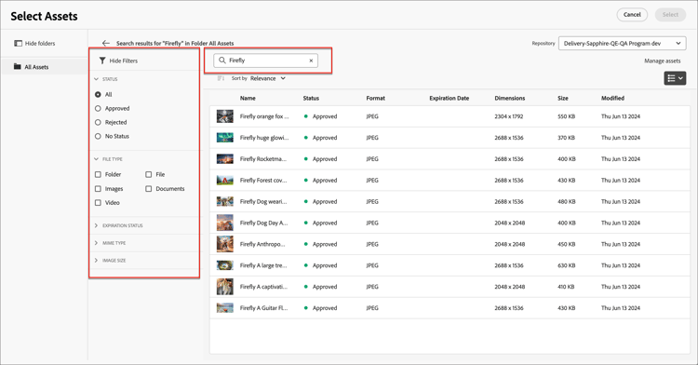Open the Firefly A large tre... thumbnail

click(x=225, y=265)
